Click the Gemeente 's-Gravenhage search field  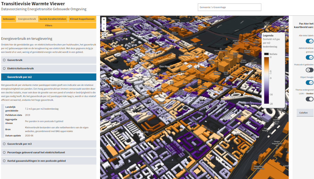click(x=230, y=7)
